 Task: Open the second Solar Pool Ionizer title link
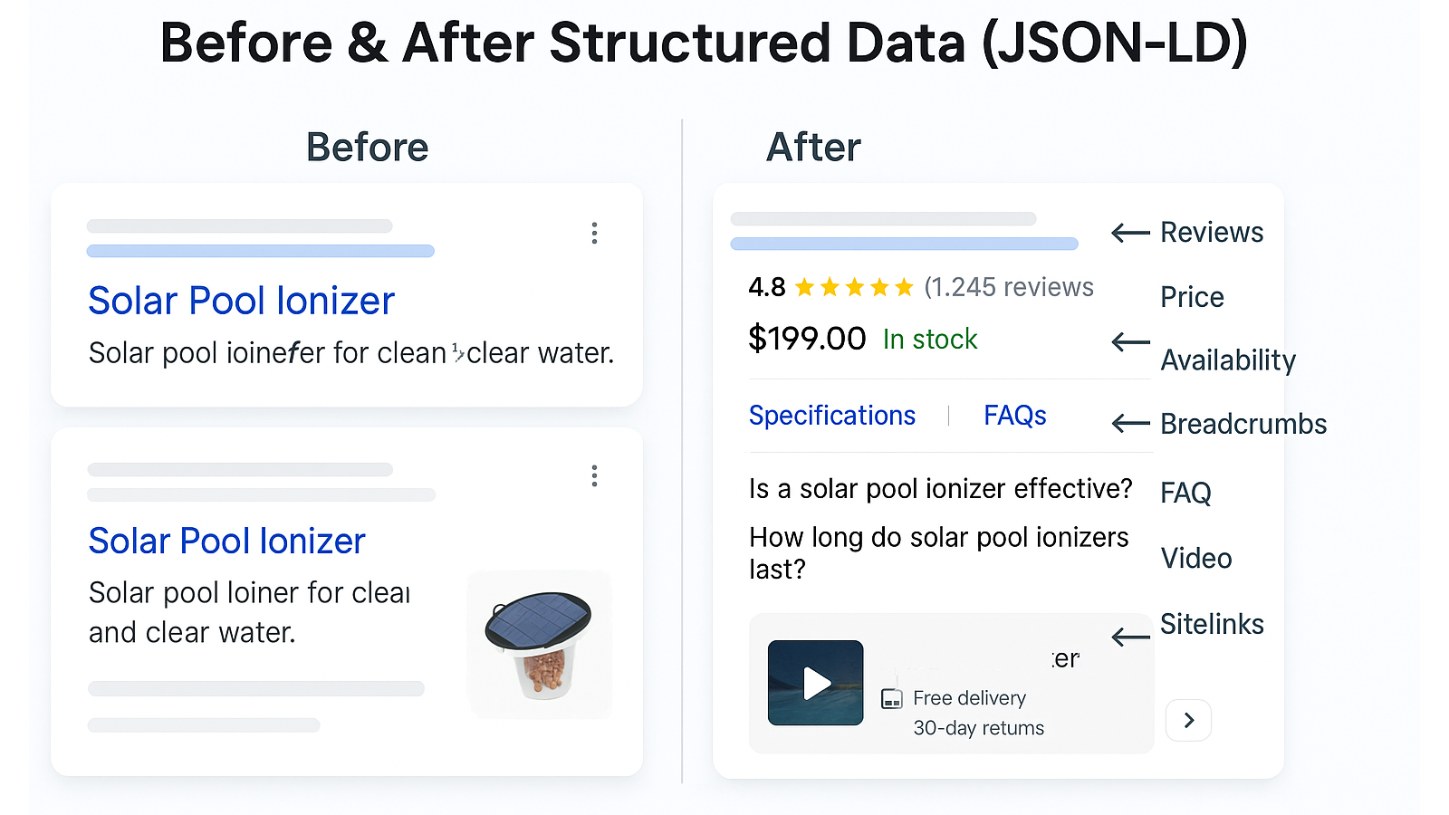coord(226,542)
